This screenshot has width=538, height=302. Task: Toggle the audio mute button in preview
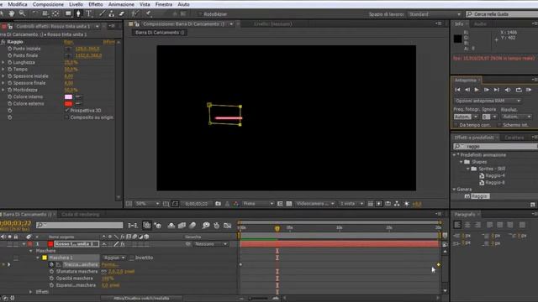(508, 90)
